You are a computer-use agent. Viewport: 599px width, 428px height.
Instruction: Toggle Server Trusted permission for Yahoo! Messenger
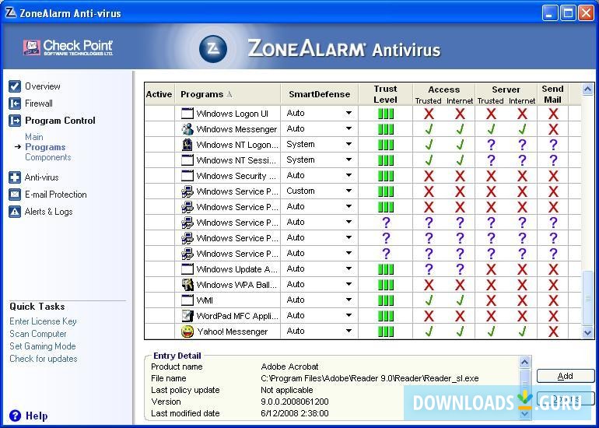491,332
